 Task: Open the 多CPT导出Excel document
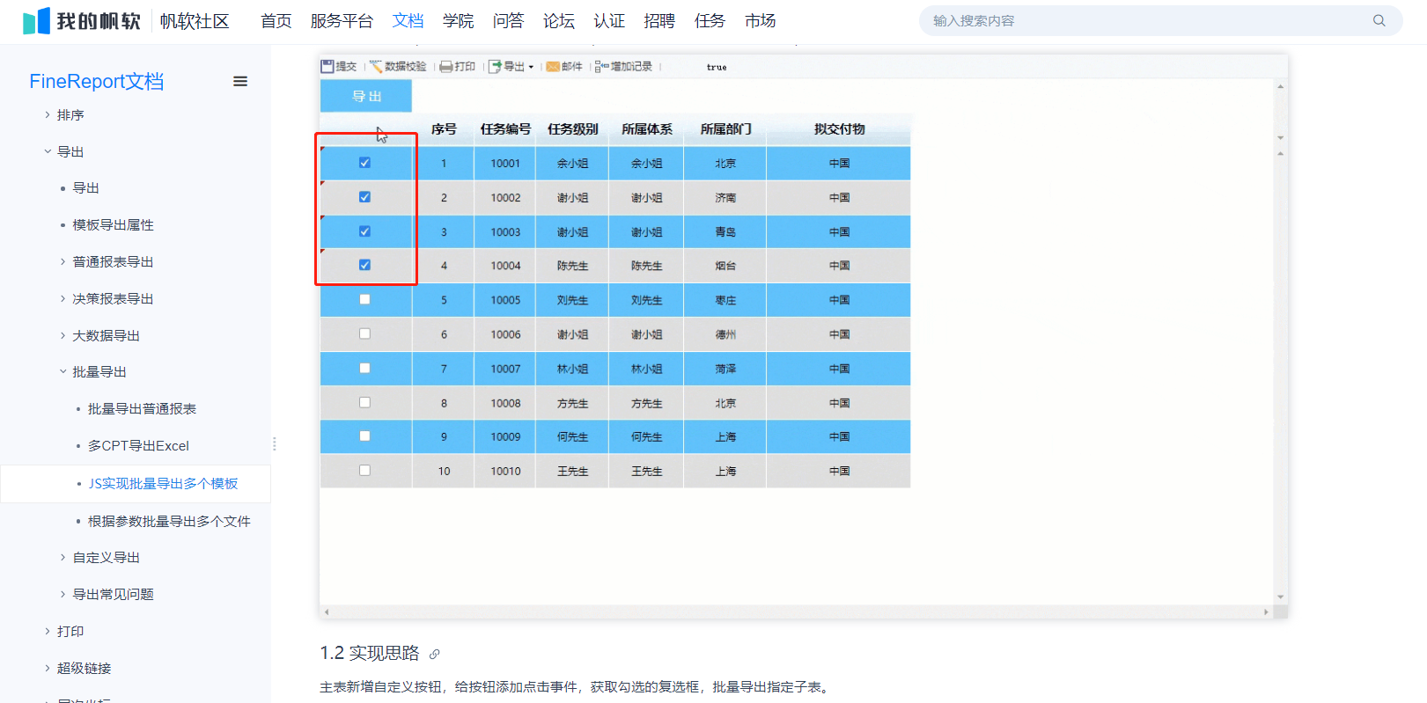138,446
